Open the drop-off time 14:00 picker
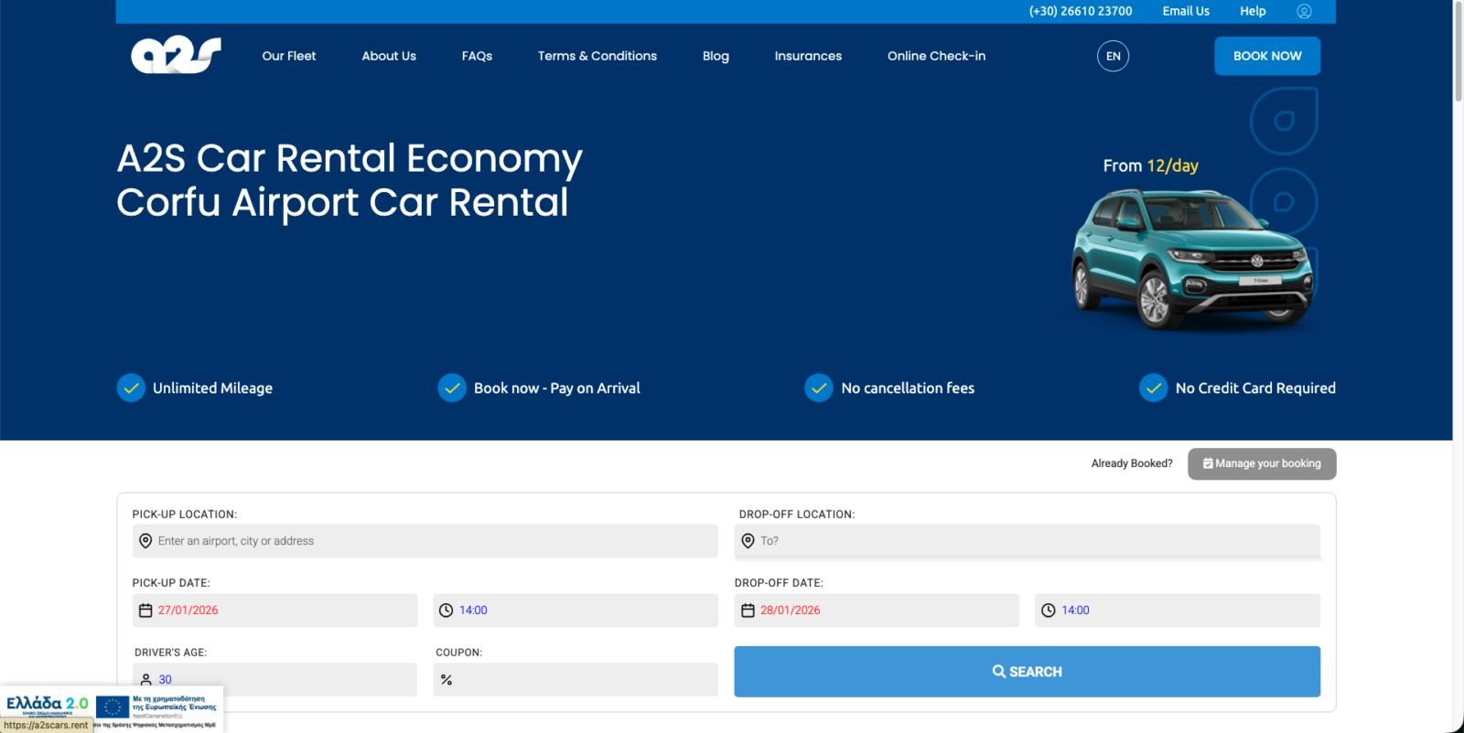This screenshot has height=733, width=1464. click(1075, 611)
